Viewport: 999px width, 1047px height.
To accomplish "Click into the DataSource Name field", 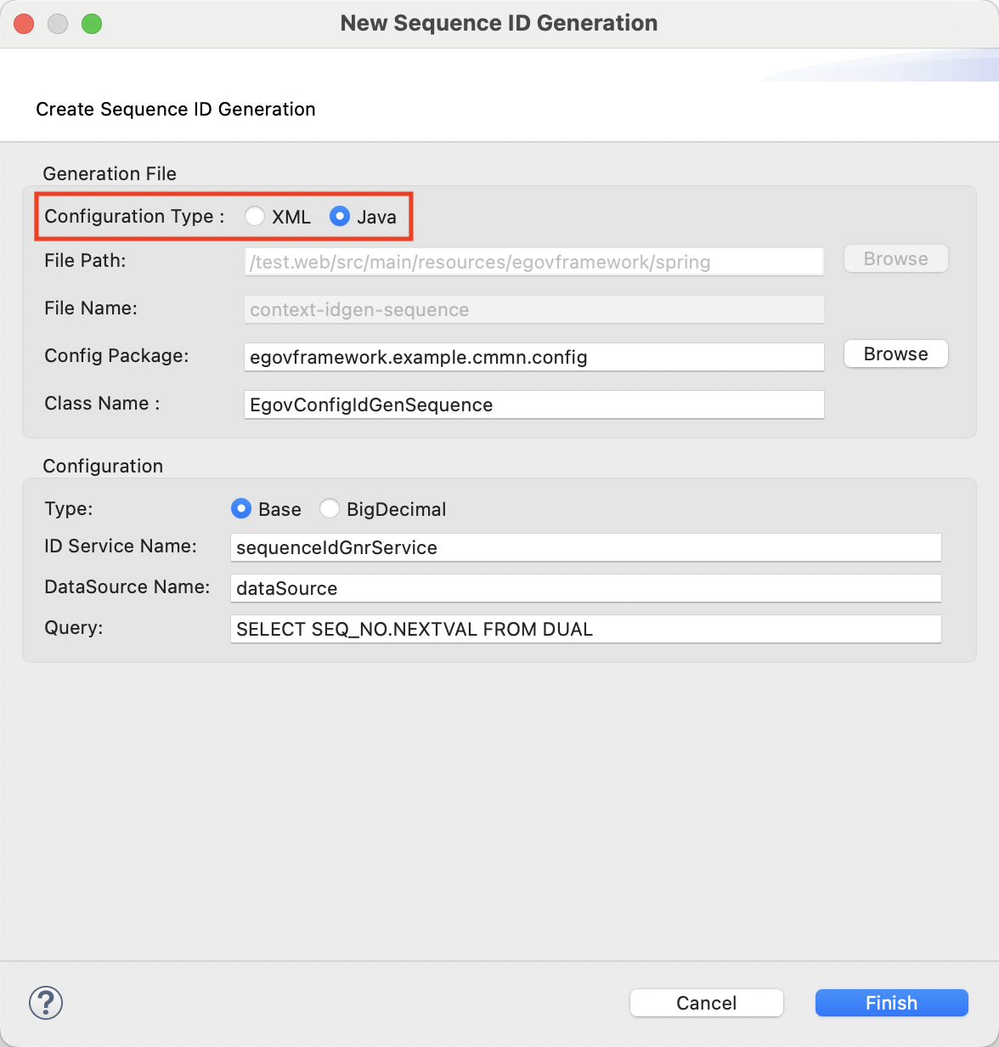I will tap(585, 588).
